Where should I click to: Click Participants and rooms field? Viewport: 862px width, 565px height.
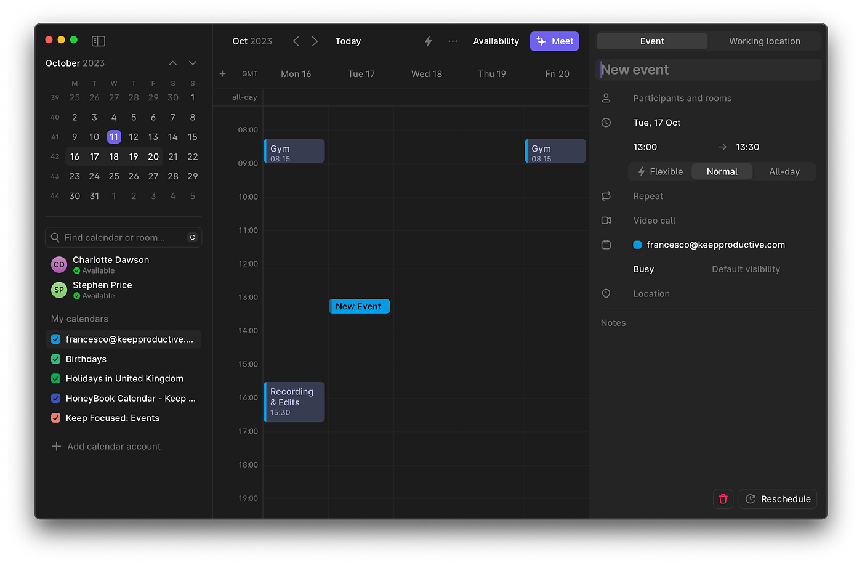[682, 98]
